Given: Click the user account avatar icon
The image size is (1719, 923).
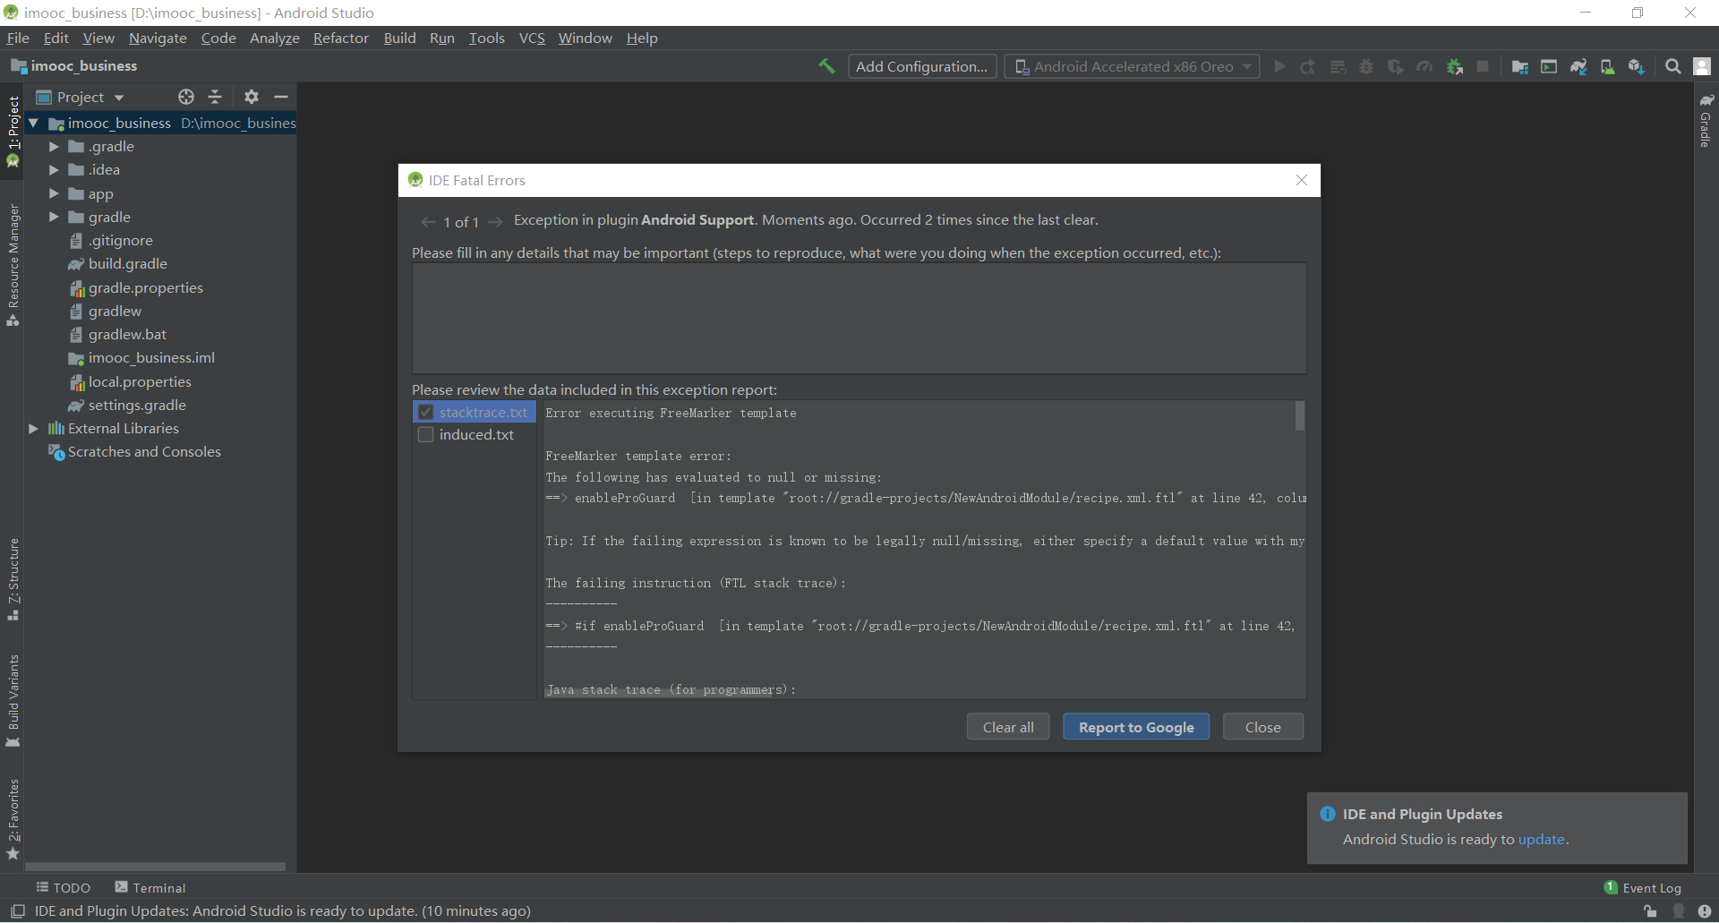Looking at the screenshot, I should coord(1703,66).
